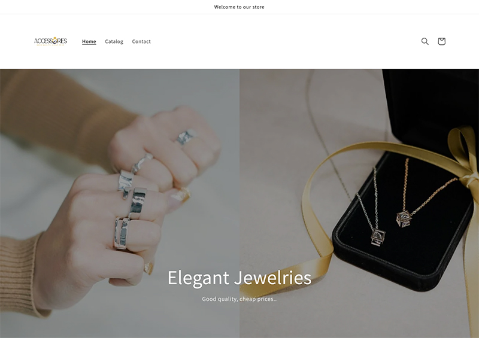This screenshot has height=359, width=479.
Task: Click the Accessories store logo
Action: (50, 41)
